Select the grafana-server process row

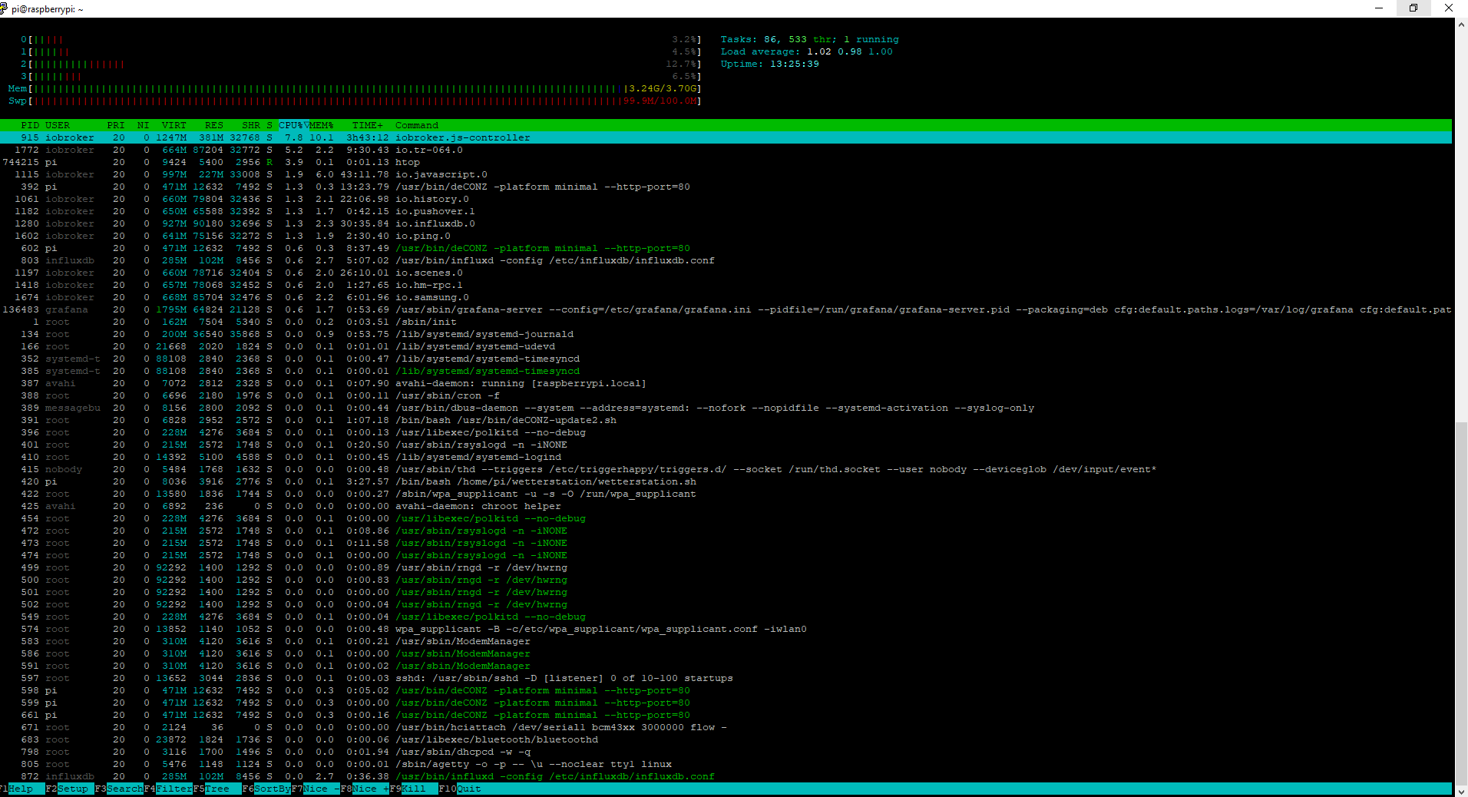click(468, 309)
